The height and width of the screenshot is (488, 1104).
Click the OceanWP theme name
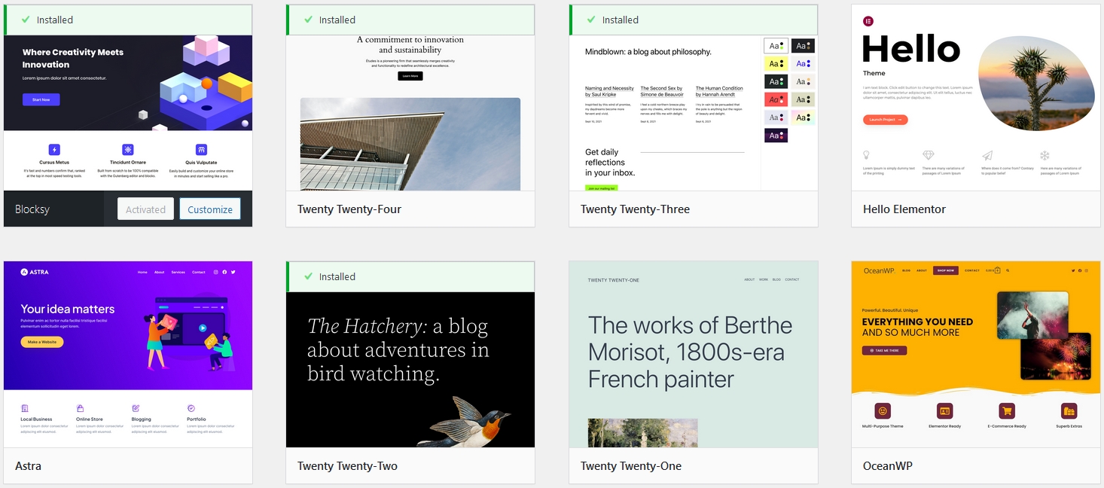[x=887, y=466]
